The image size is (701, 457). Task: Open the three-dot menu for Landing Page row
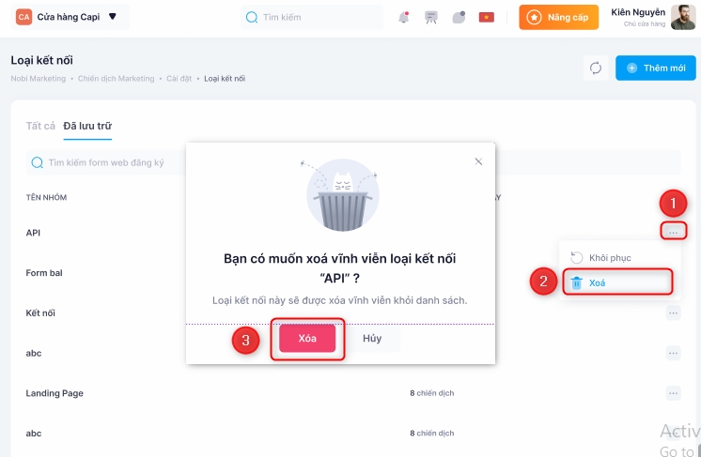tap(673, 393)
